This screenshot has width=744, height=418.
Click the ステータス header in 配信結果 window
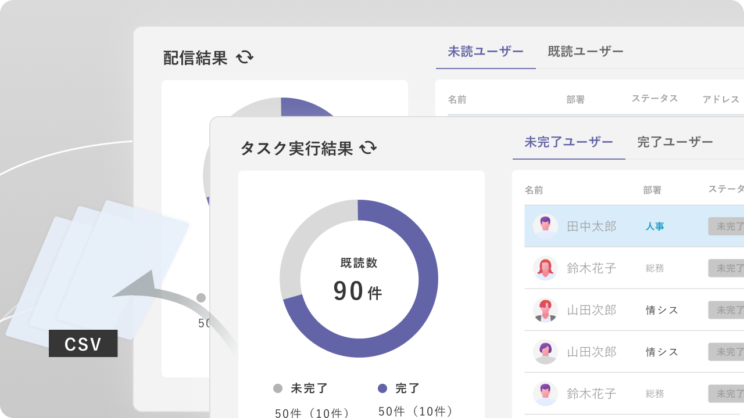click(x=655, y=99)
